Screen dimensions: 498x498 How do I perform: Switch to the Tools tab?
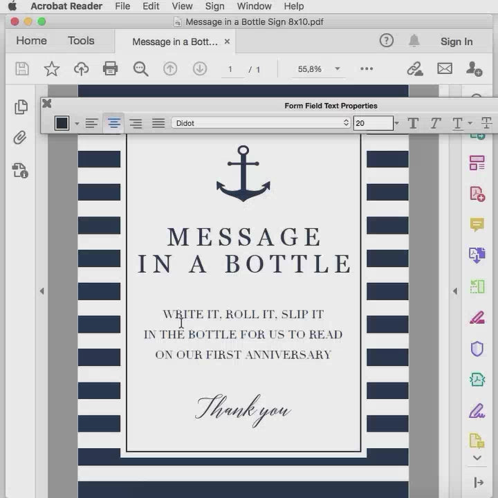pos(81,41)
